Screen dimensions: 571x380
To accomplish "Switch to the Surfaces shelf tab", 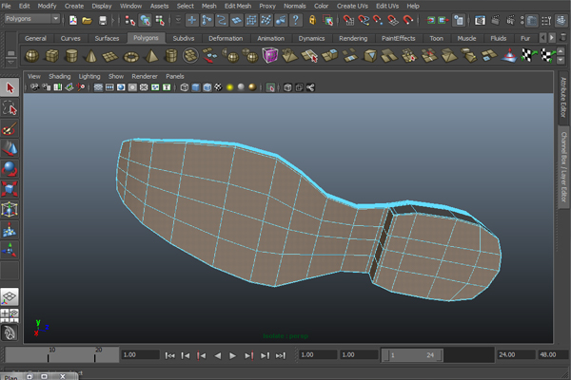I will pos(107,38).
